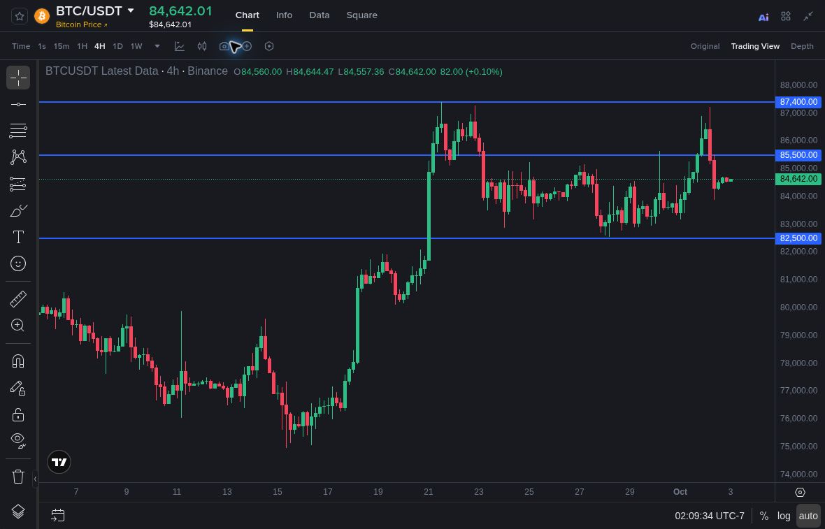The width and height of the screenshot is (825, 529).
Task: Toggle auto scale
Action: coord(808,516)
